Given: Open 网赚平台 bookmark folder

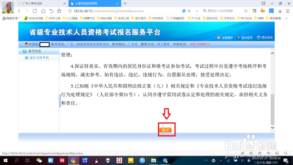Looking at the screenshot, I should click(87, 18).
